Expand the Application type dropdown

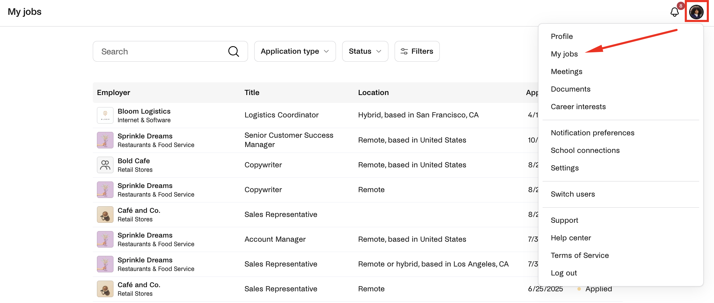click(x=295, y=51)
